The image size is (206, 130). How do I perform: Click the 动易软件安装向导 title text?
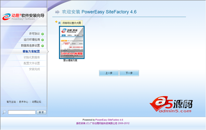tap(28, 16)
